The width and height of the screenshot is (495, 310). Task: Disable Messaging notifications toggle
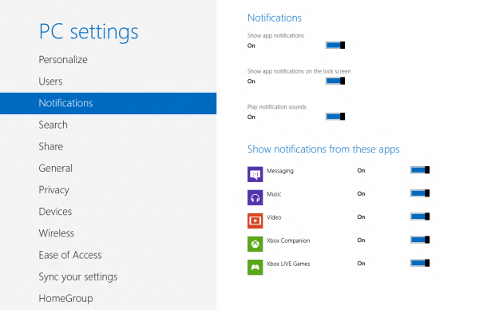tap(420, 170)
